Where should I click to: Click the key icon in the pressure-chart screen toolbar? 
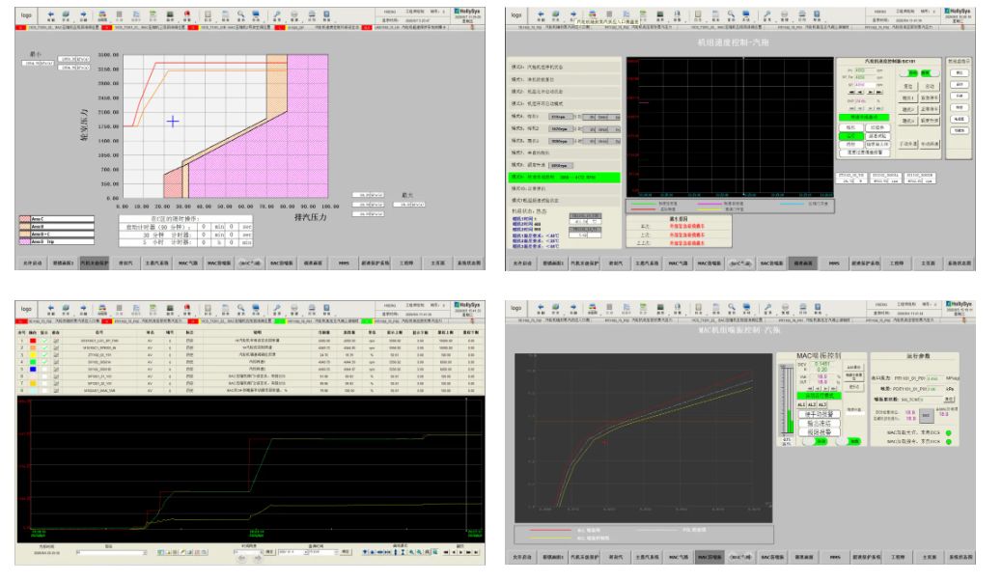(277, 14)
